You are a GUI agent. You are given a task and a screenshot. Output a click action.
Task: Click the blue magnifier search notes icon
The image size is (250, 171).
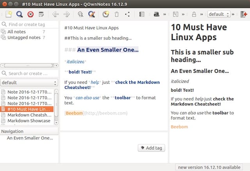pos(20,14)
